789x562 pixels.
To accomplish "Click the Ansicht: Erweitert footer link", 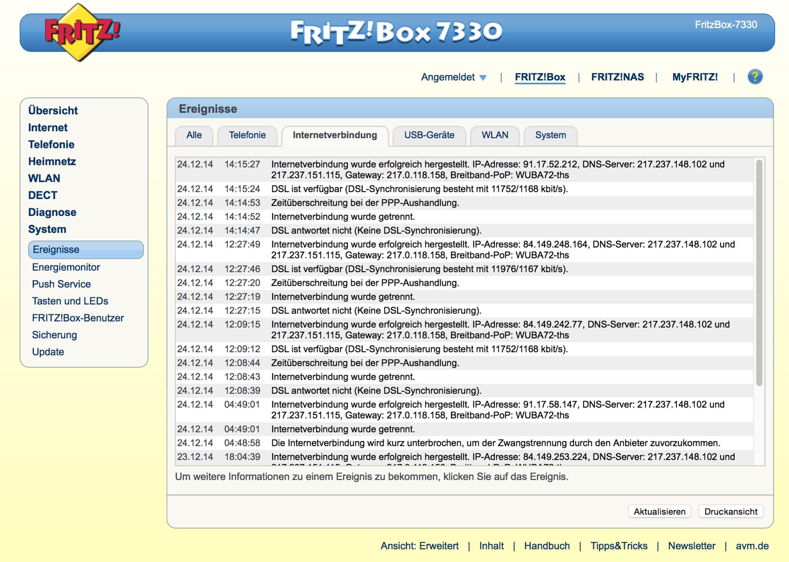I will click(420, 546).
